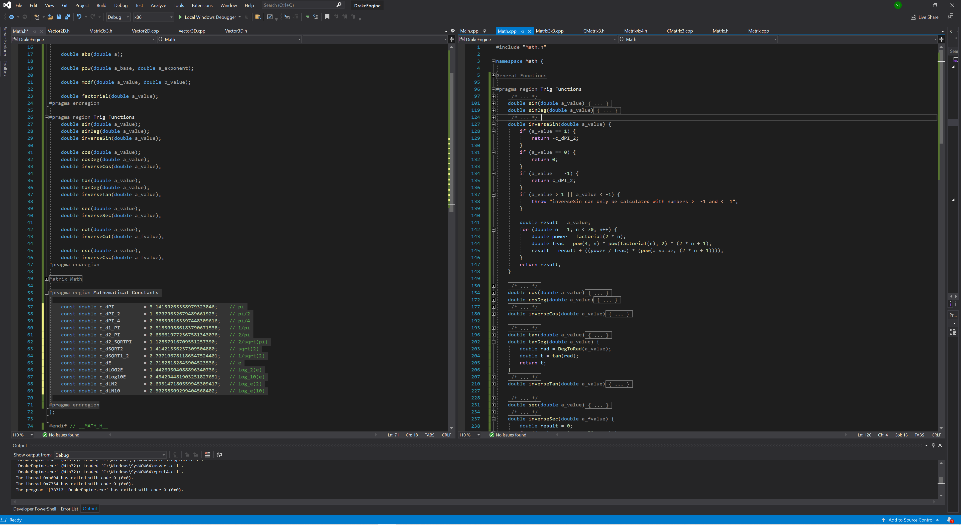The width and height of the screenshot is (961, 525).
Task: Toggle auto-hide pin on the Output panel
Action: (933, 445)
